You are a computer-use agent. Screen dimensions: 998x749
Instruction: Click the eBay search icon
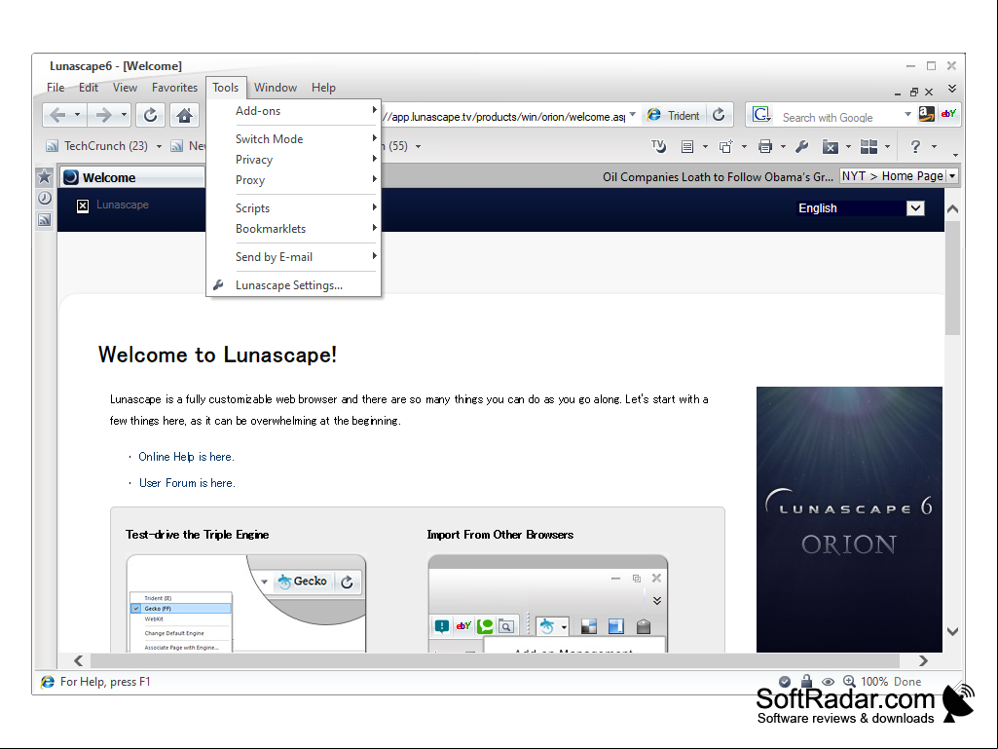pyautogui.click(x=948, y=114)
